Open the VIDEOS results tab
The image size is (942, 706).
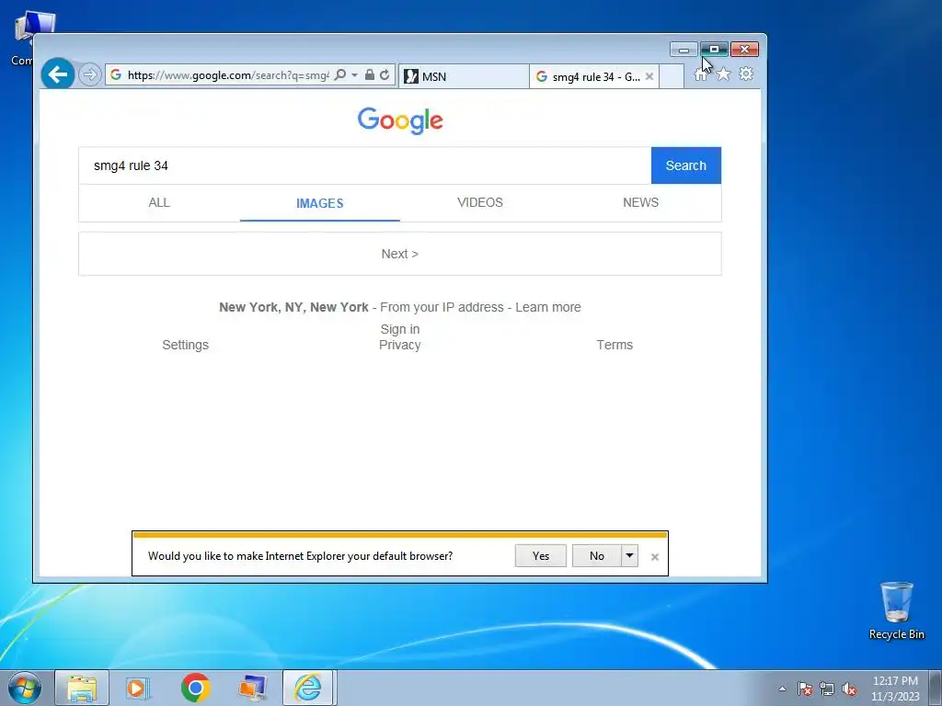pyautogui.click(x=480, y=203)
